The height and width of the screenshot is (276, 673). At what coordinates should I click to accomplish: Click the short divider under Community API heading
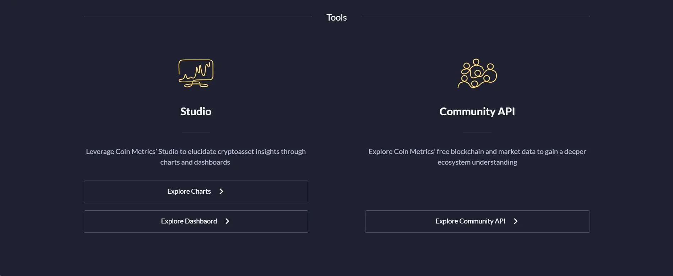coord(477,132)
